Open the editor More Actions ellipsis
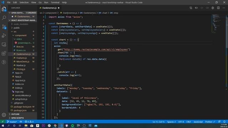228x128 pixels. (224, 8)
